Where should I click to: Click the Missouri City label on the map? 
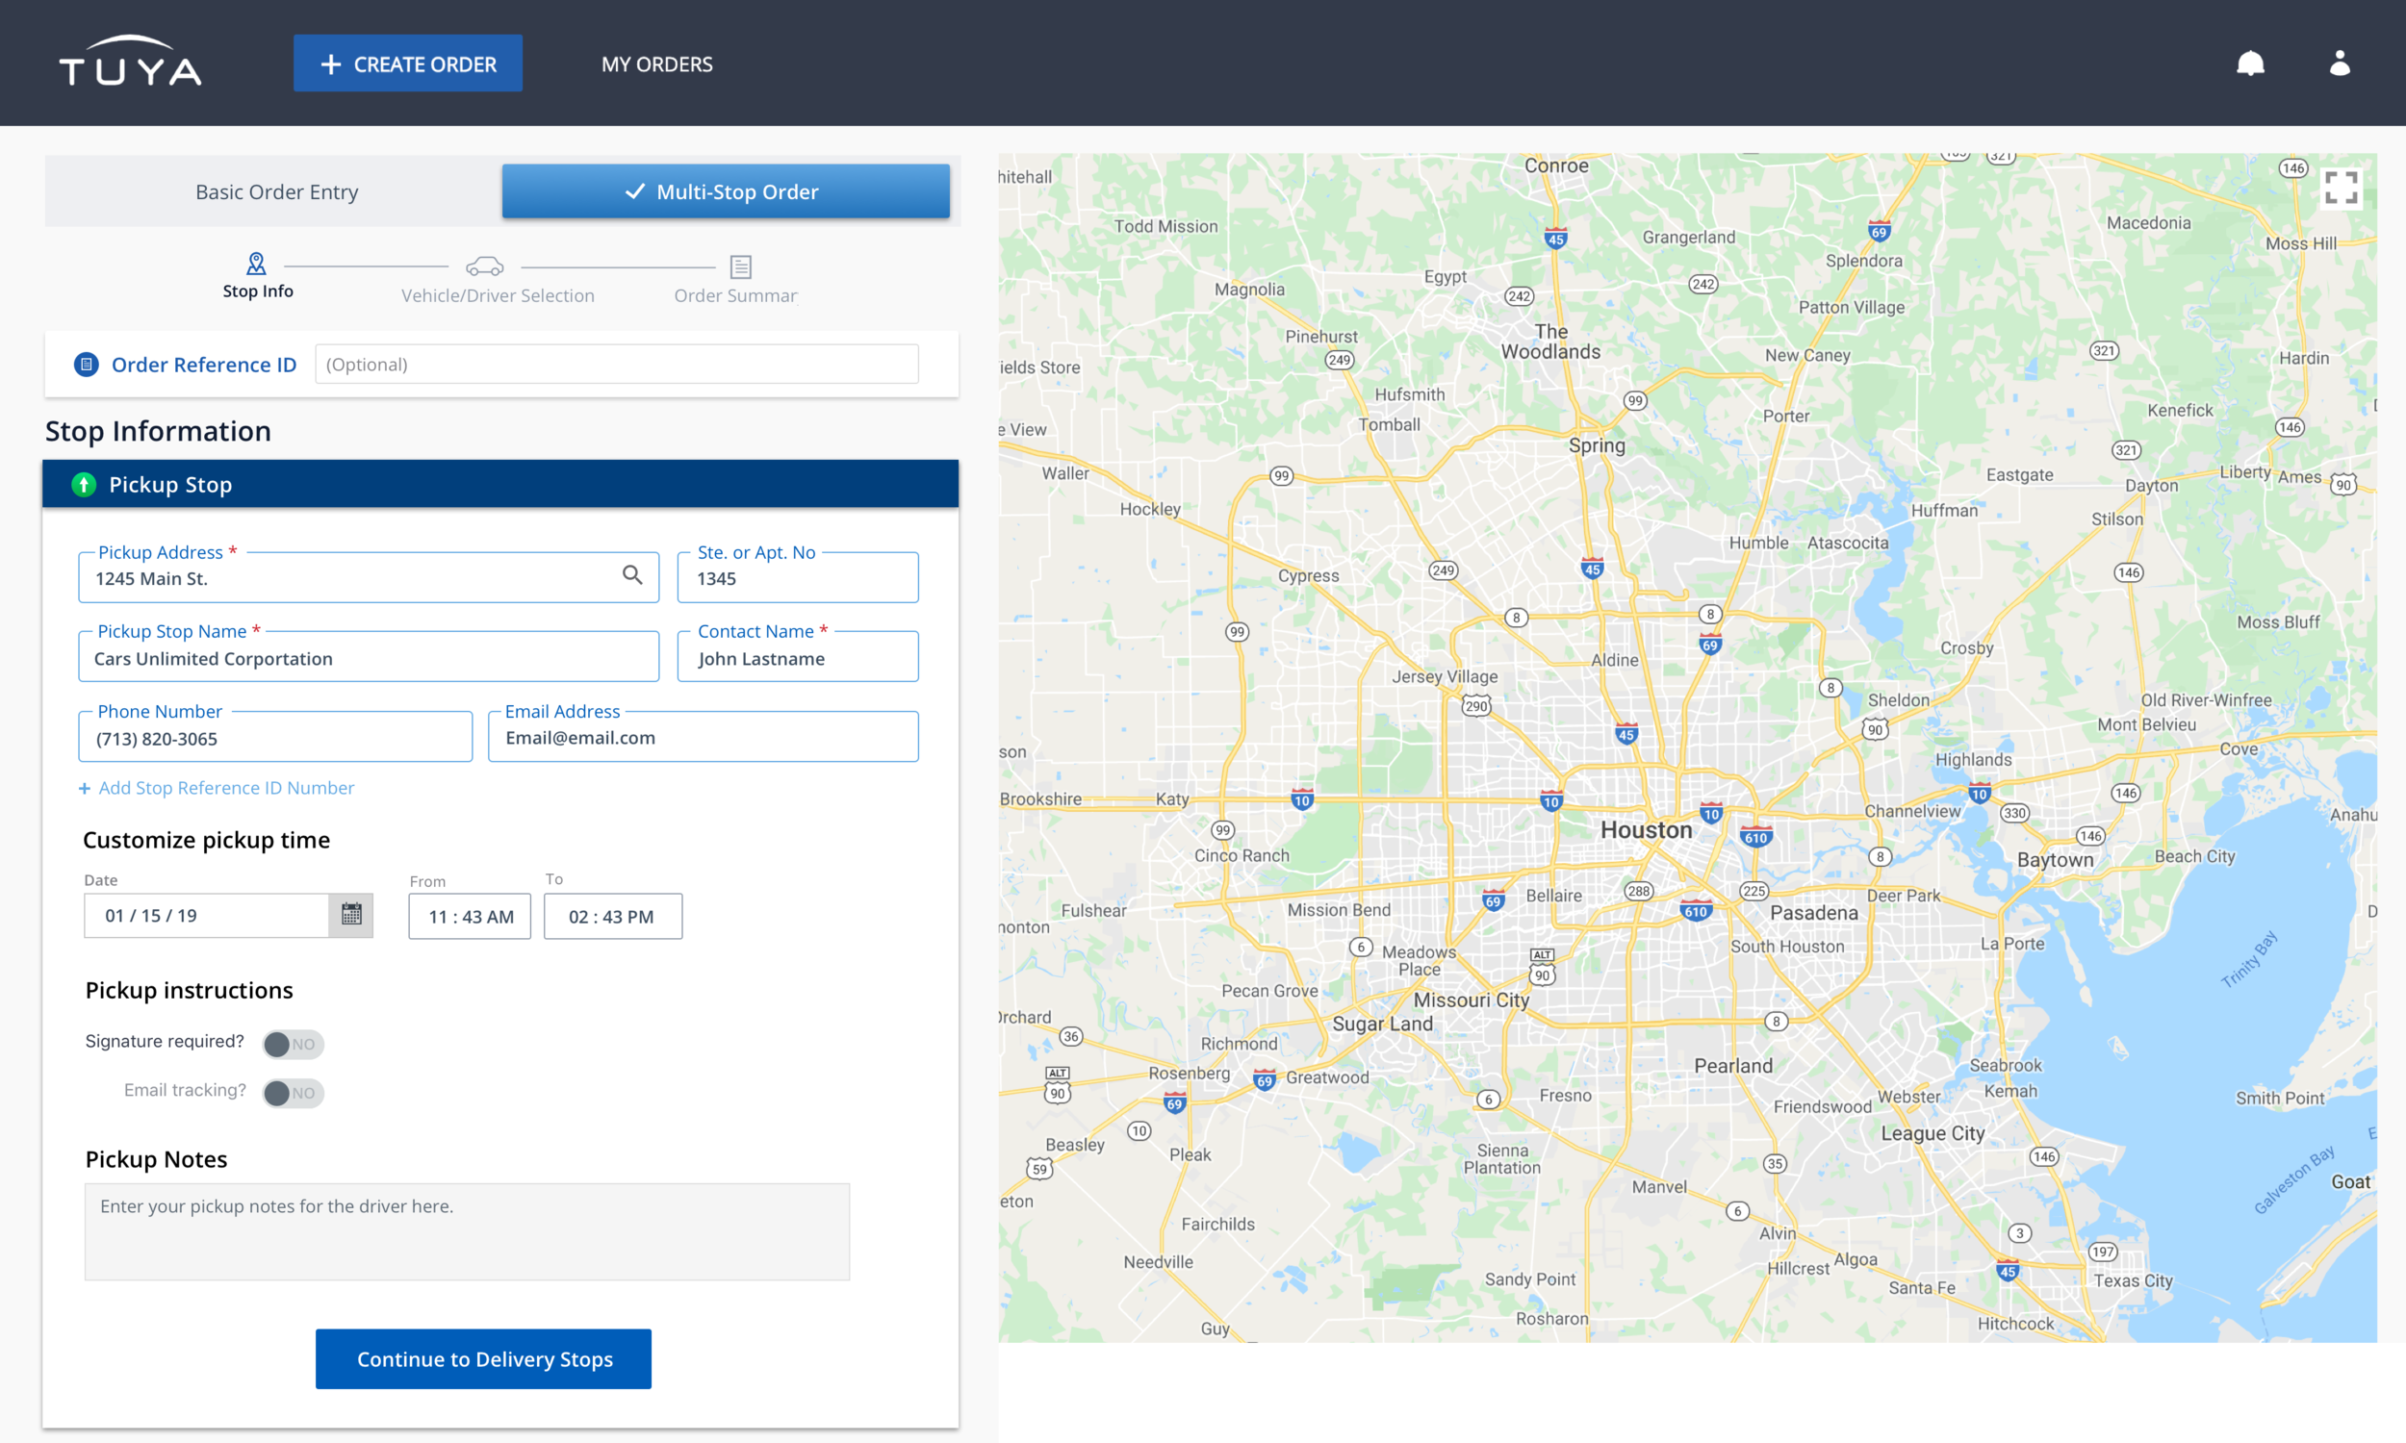[x=1471, y=1000]
